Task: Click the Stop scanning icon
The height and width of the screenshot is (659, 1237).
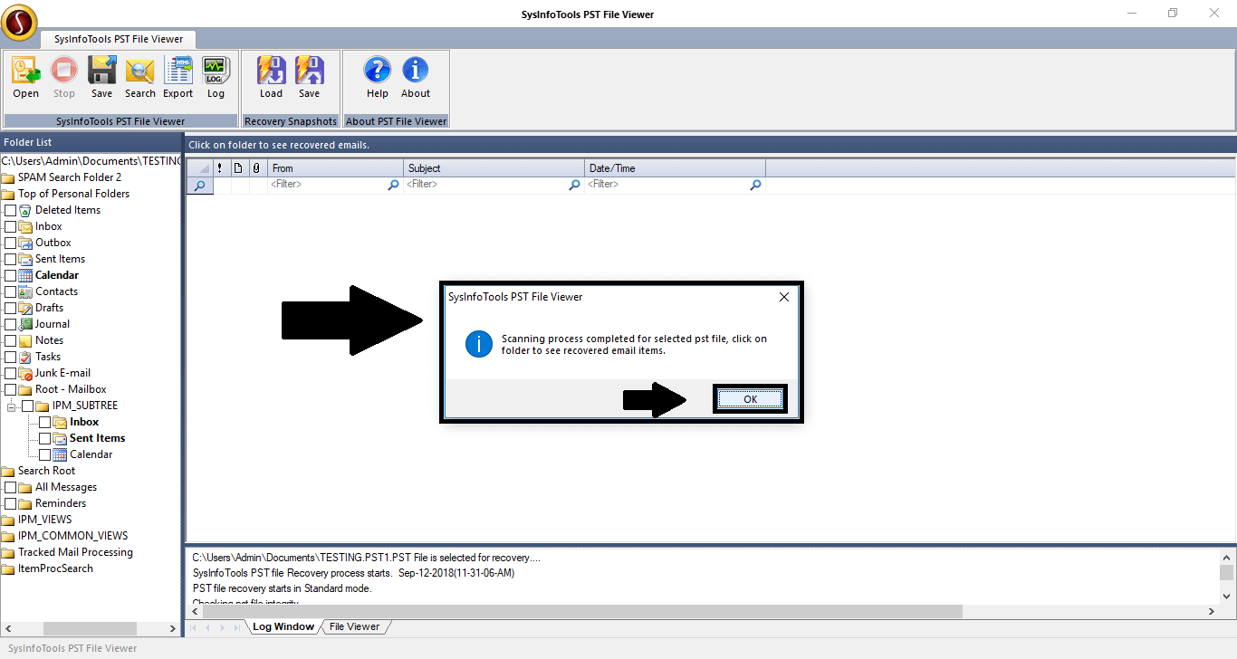Action: 64,71
